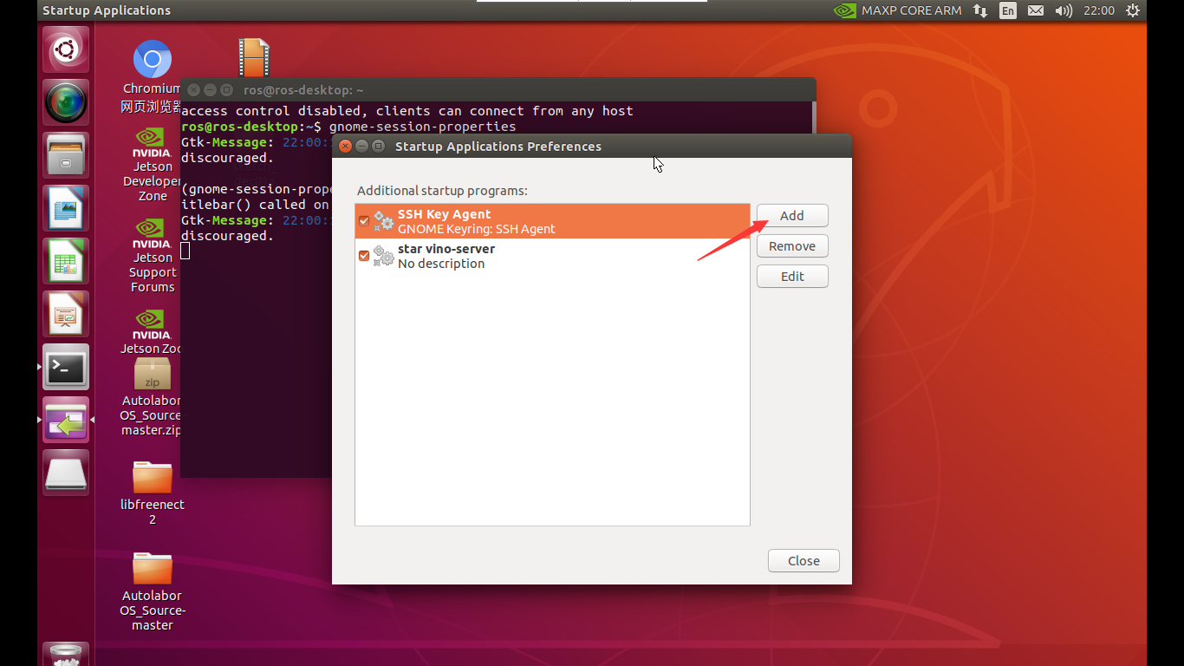Disable the star vino-server startup program
The height and width of the screenshot is (666, 1184).
coord(364,255)
